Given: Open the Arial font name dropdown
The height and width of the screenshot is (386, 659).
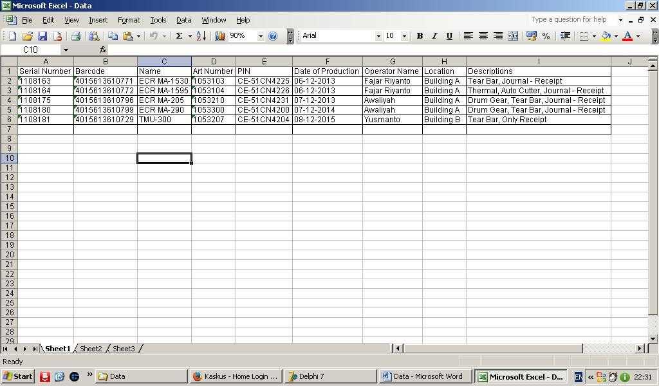Looking at the screenshot, I should click(x=378, y=36).
